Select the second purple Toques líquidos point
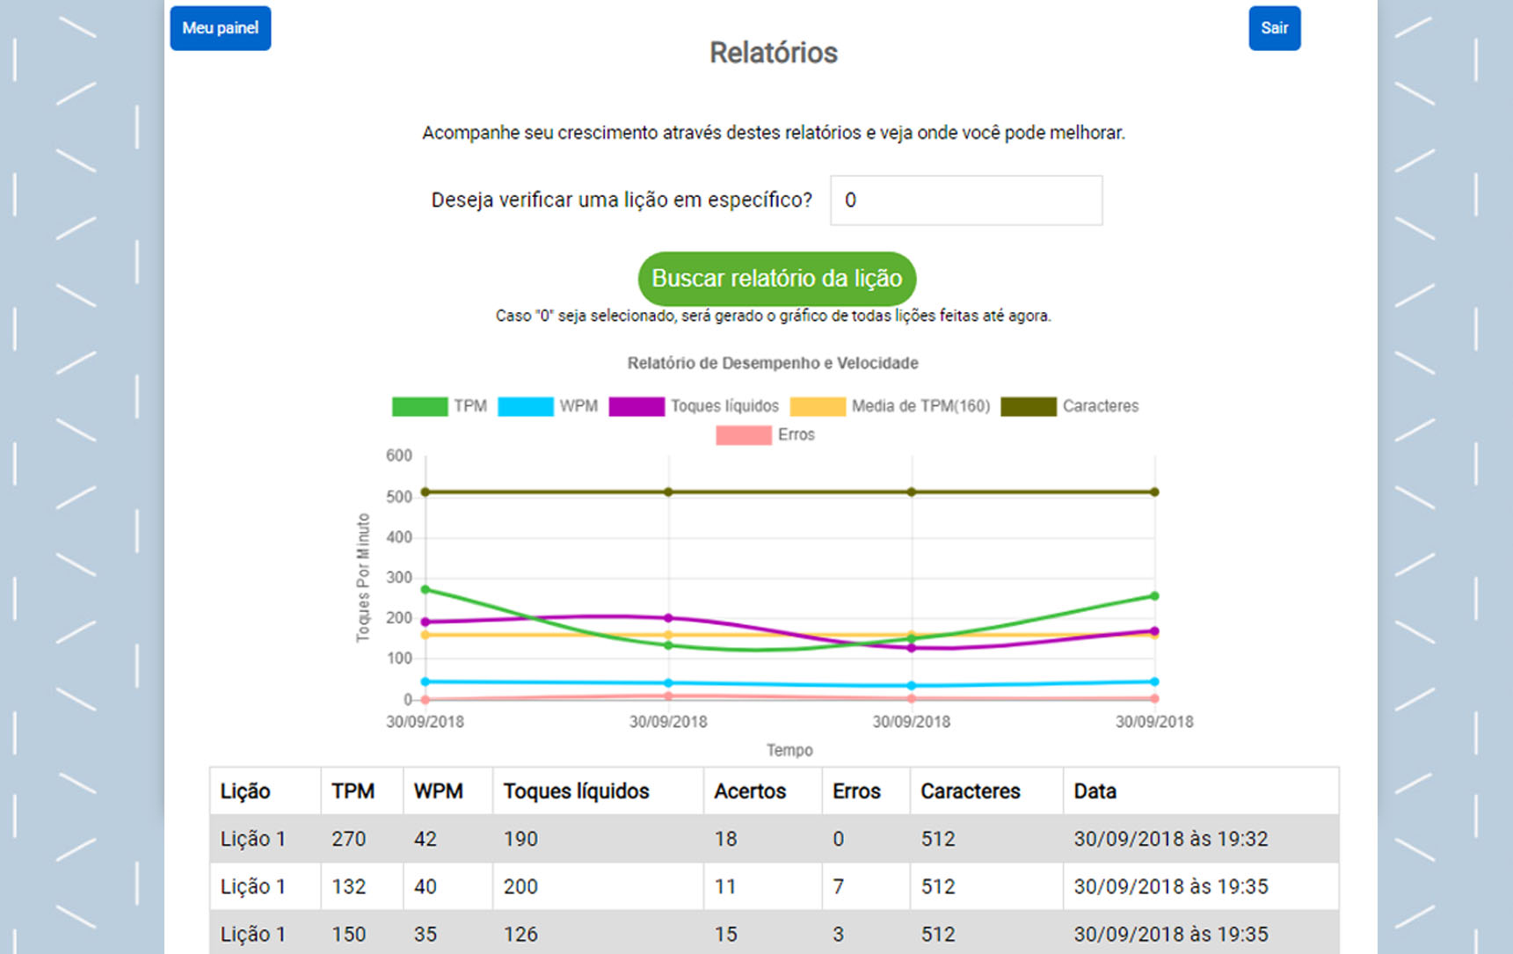Image resolution: width=1513 pixels, height=954 pixels. tap(668, 618)
